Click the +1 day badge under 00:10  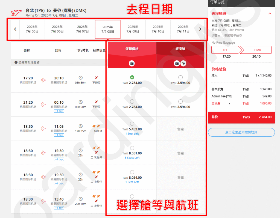tap(59, 111)
